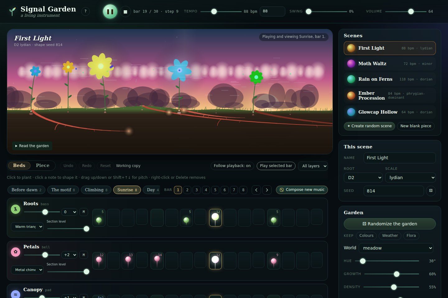The height and width of the screenshot is (298, 448).
Task: Switch to the Piece tab
Action: tap(43, 165)
